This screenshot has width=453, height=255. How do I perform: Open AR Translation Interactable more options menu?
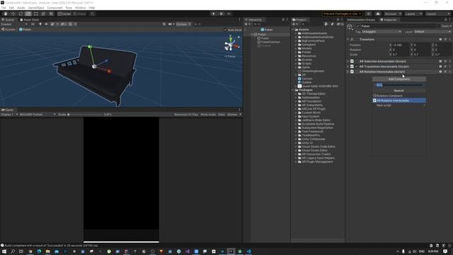click(450, 67)
